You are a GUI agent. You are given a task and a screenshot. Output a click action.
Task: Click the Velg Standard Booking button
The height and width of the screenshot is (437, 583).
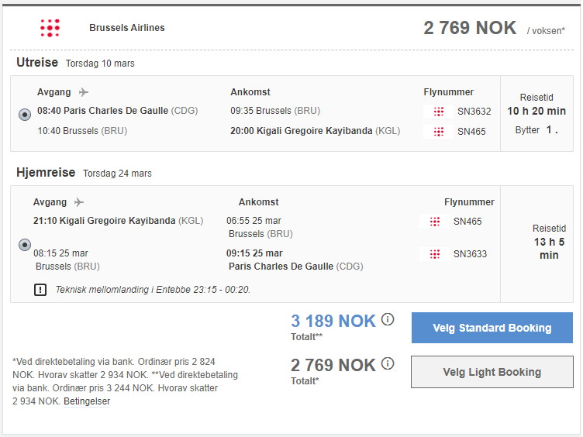pos(492,328)
